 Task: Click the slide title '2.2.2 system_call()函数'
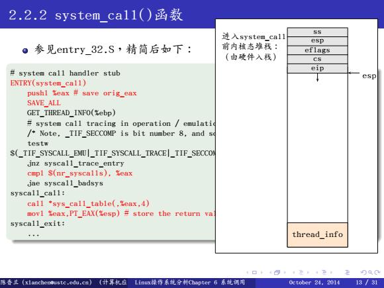point(96,15)
